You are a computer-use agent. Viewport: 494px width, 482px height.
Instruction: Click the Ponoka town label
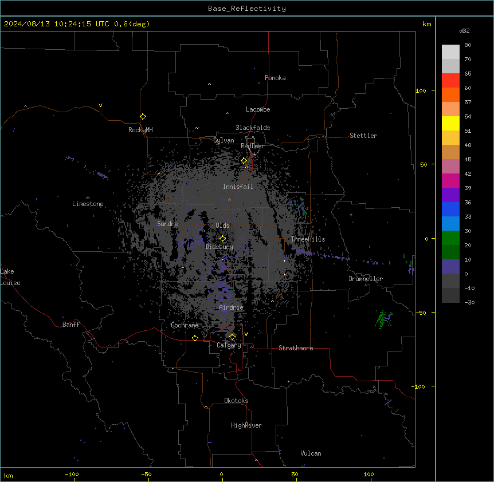coord(275,78)
